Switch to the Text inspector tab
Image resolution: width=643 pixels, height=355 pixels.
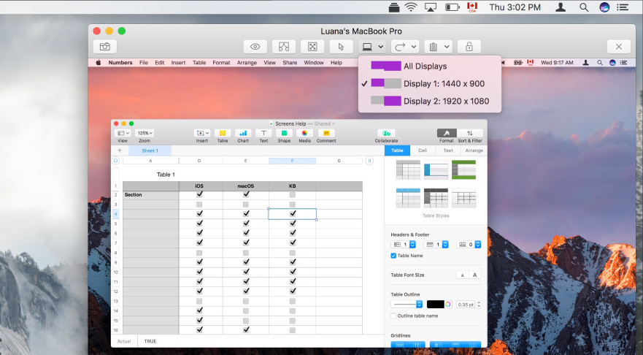[448, 150]
